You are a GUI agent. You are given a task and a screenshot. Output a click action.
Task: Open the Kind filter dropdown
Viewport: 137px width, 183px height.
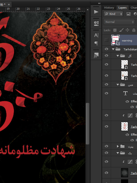(113, 14)
